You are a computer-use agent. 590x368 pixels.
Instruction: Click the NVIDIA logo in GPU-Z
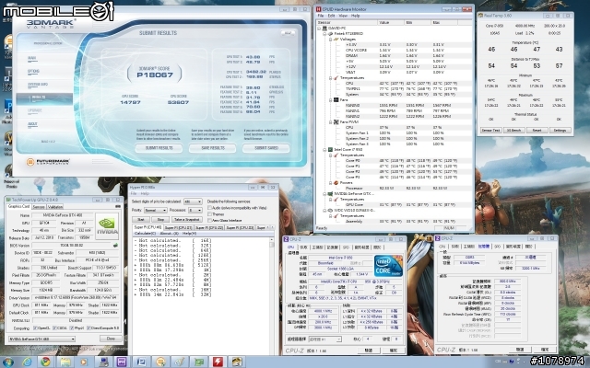(107, 226)
